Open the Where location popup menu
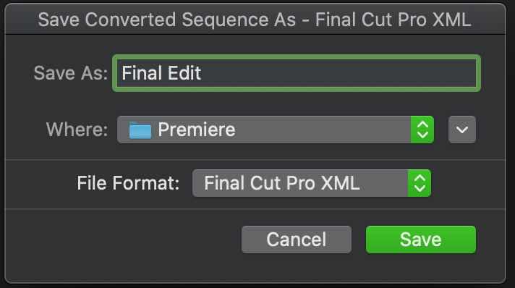This screenshot has height=288, width=515. point(276,130)
